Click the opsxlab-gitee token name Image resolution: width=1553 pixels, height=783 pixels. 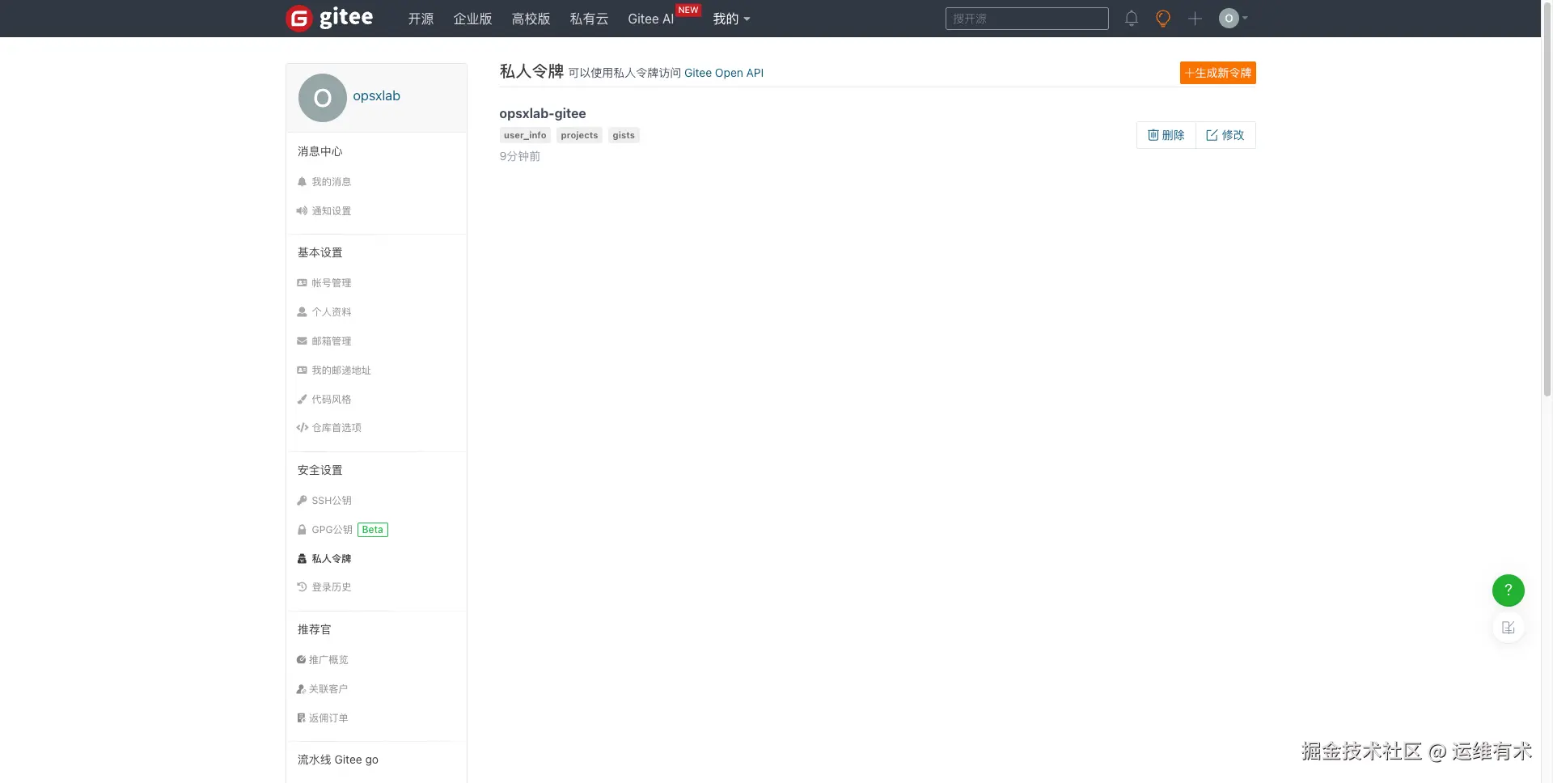[543, 113]
